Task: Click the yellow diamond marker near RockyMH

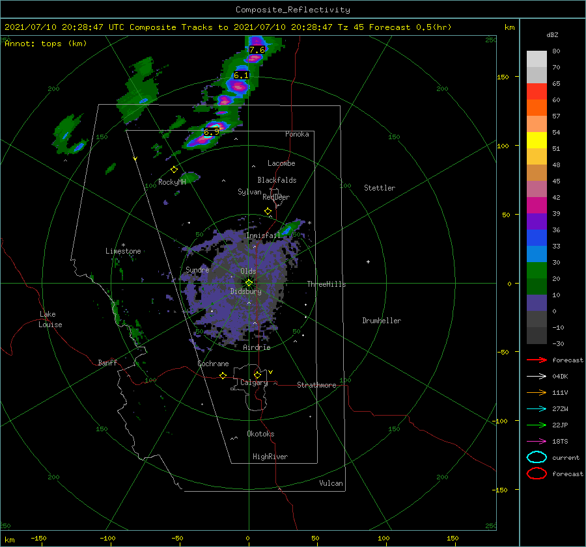Action: [x=174, y=170]
